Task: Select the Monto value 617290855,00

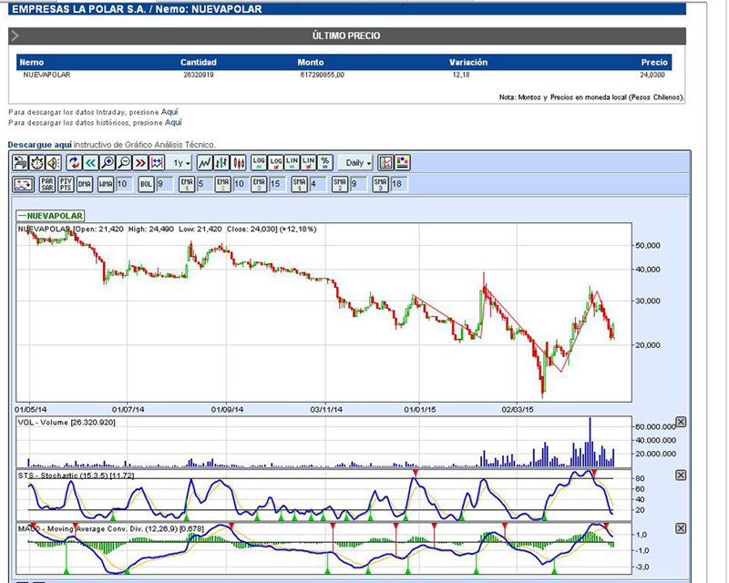Action: [323, 75]
